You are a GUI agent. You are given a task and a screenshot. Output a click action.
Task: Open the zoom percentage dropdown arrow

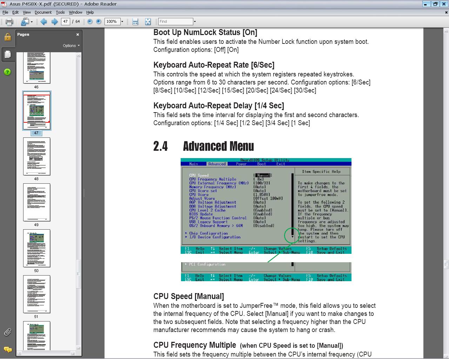[x=122, y=22]
